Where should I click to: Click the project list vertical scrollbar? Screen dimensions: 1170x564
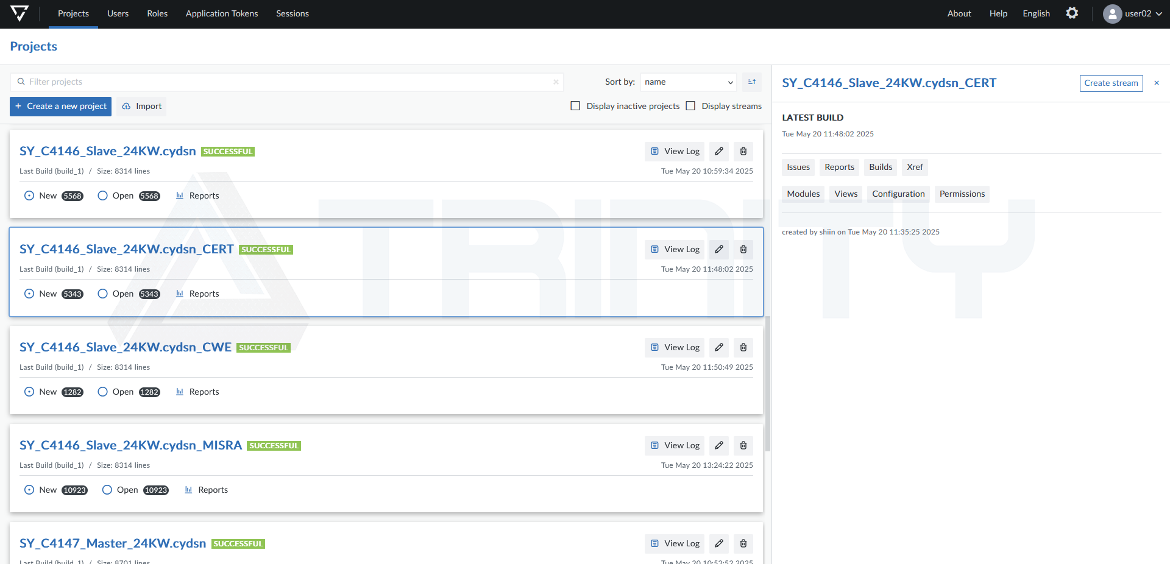coord(768,384)
